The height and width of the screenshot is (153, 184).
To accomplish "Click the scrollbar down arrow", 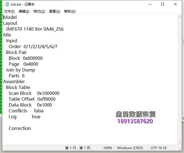I will point(179,142).
